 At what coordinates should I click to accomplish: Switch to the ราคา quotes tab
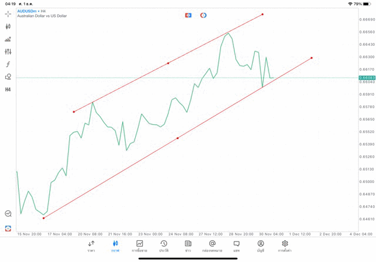pos(91,246)
